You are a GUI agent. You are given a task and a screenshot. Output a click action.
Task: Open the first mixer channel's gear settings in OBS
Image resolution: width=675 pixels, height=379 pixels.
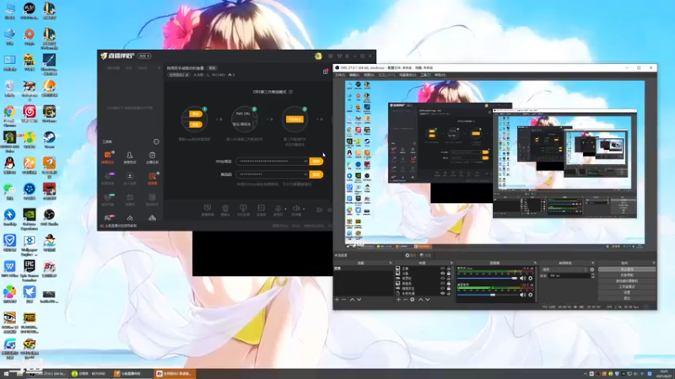531,279
